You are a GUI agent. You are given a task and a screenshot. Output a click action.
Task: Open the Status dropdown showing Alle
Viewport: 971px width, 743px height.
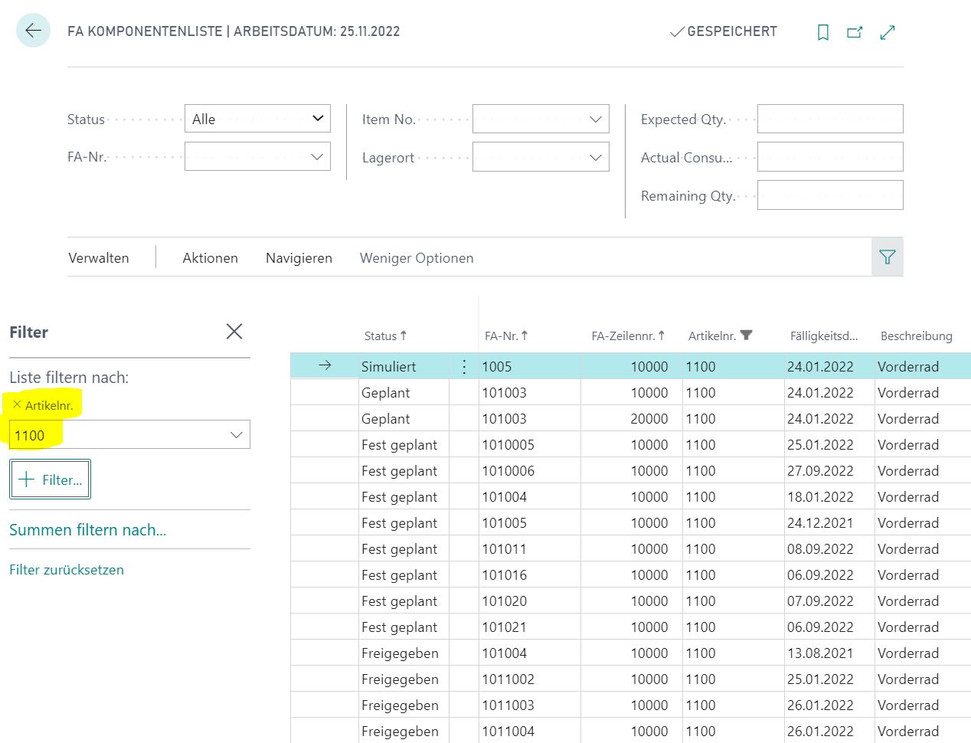point(257,119)
